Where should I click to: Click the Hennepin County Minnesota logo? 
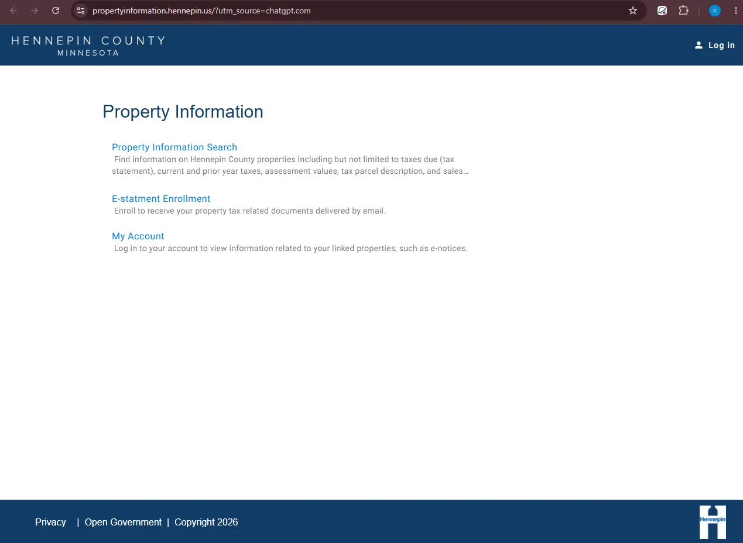pos(88,46)
